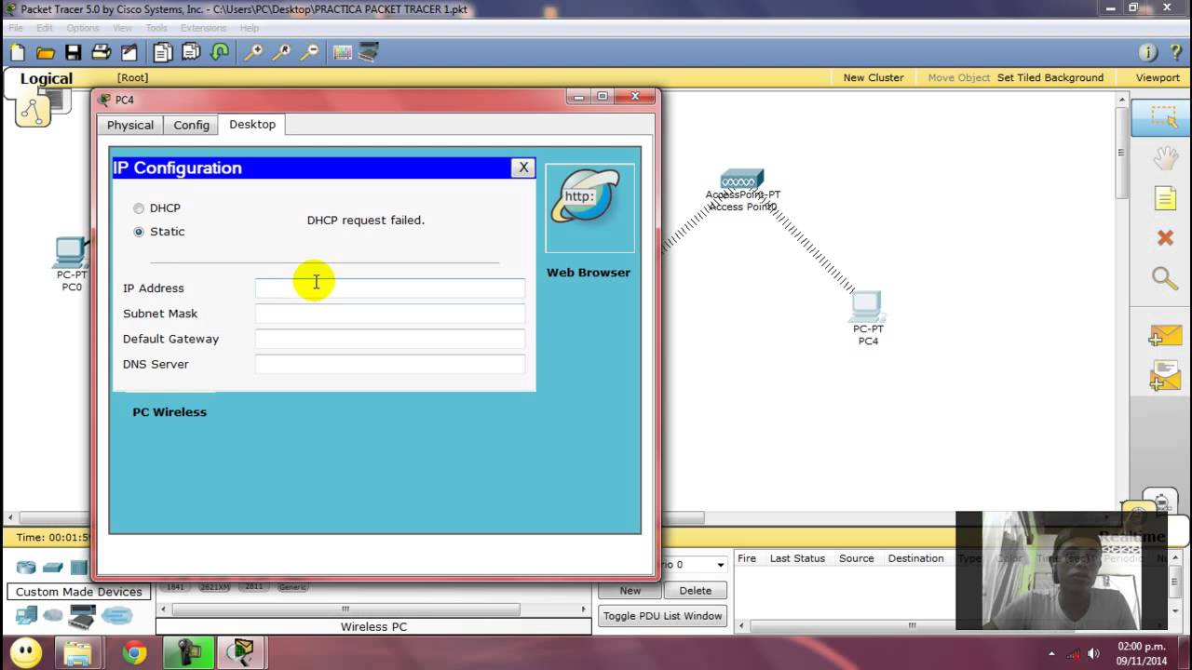1192x670 pixels.
Task: Choose the Inspect magnifier tool
Action: (x=1165, y=278)
